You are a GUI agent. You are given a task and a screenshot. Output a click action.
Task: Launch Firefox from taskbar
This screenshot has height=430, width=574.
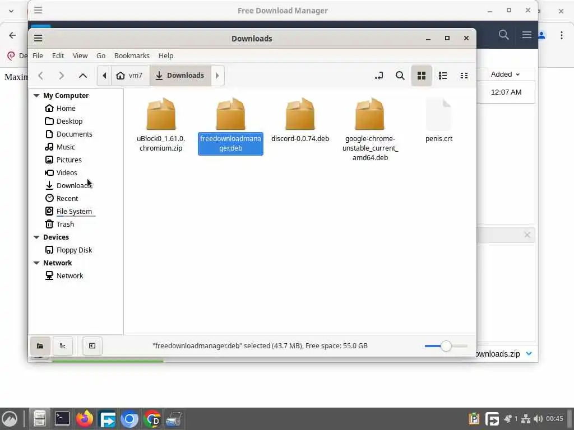point(85,419)
